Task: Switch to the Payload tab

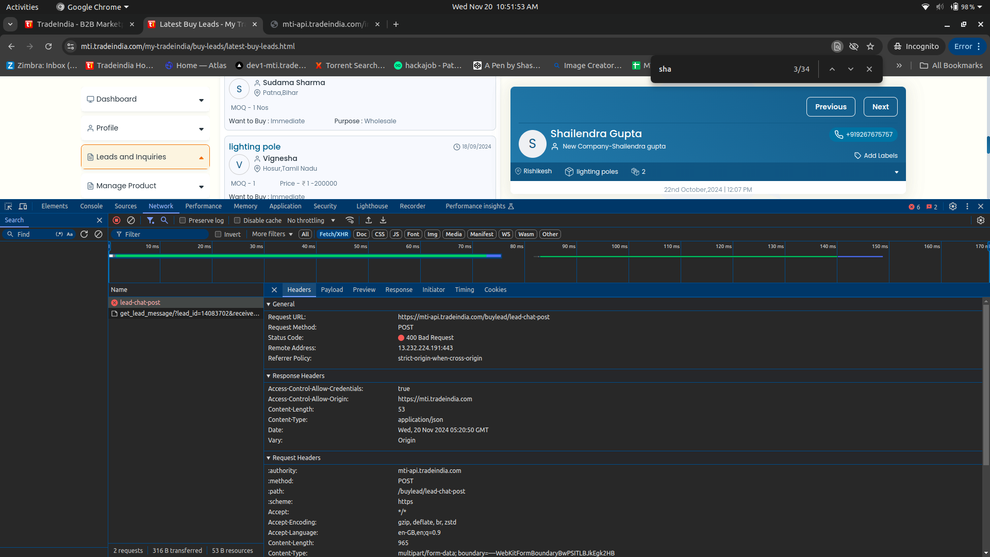Action: click(332, 290)
